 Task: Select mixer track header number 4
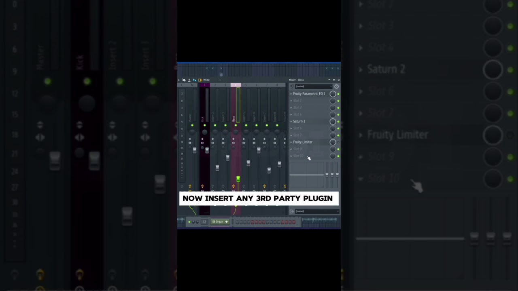point(236,85)
